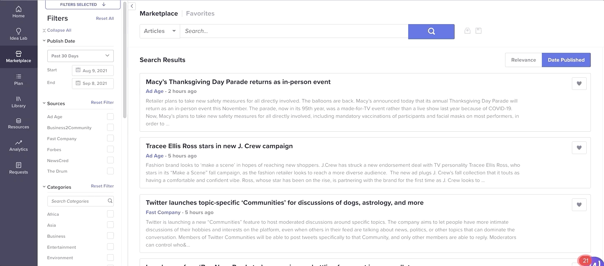
Task: Enable the Business category filter
Action: (x=110, y=236)
